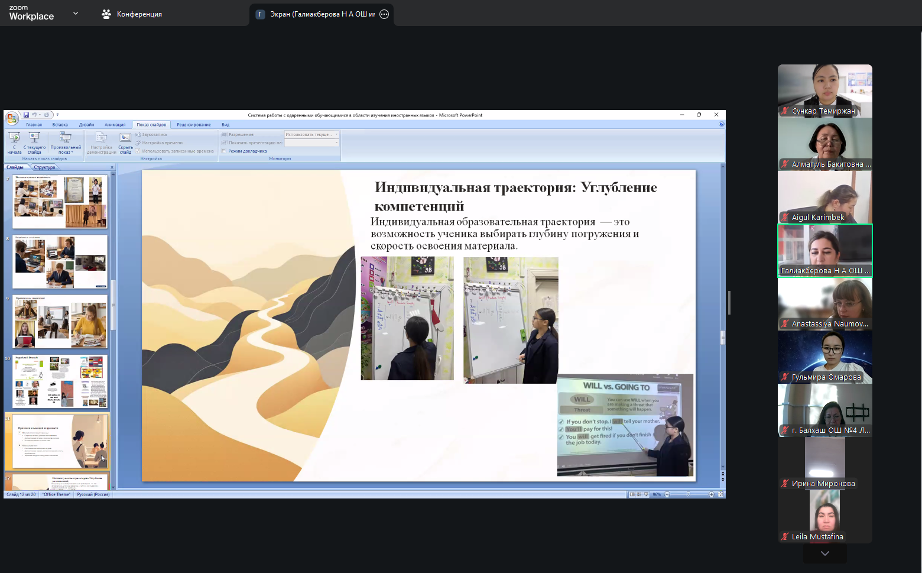Viewport: 922px width, 573px height.
Task: Click slideshow view icon in status bar
Action: (x=646, y=494)
